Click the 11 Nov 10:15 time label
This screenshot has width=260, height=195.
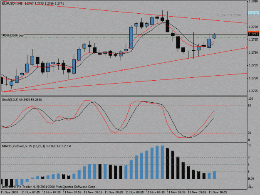point(218,193)
